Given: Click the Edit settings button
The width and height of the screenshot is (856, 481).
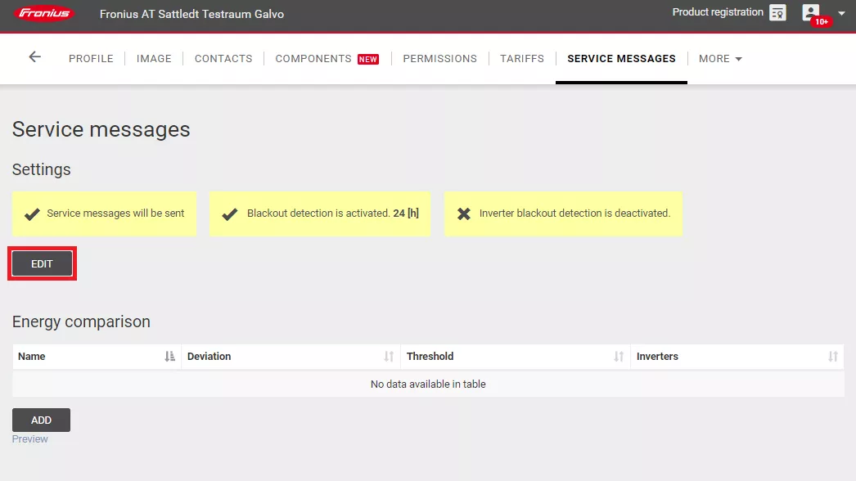Looking at the screenshot, I should (x=42, y=263).
